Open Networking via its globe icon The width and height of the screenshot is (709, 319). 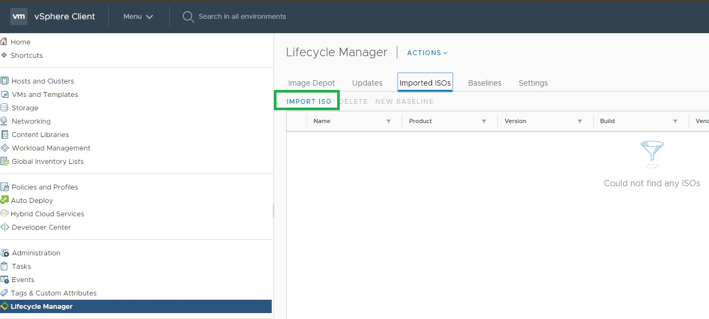tap(5, 121)
